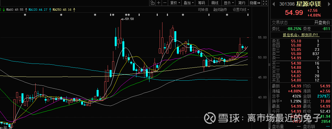Click the MA60:49.55 indicator label
Screen dimensions: 332x129
(15, 10)
